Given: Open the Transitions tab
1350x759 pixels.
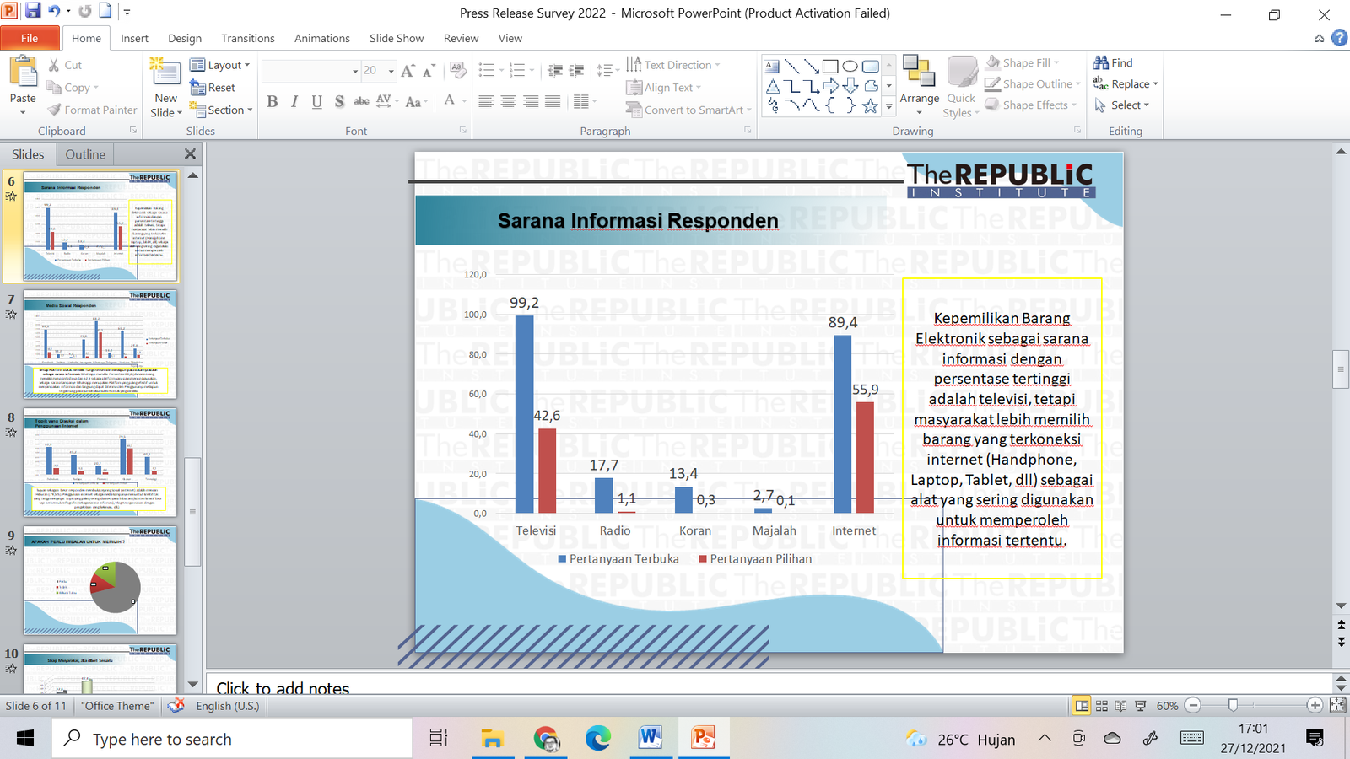Looking at the screenshot, I should [248, 38].
